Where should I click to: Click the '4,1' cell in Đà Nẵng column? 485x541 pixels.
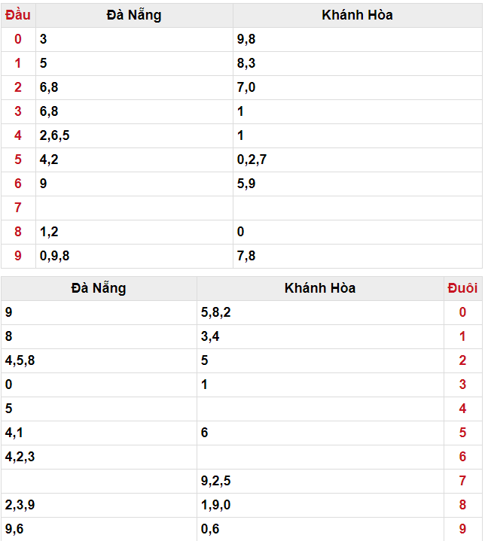click(14, 433)
